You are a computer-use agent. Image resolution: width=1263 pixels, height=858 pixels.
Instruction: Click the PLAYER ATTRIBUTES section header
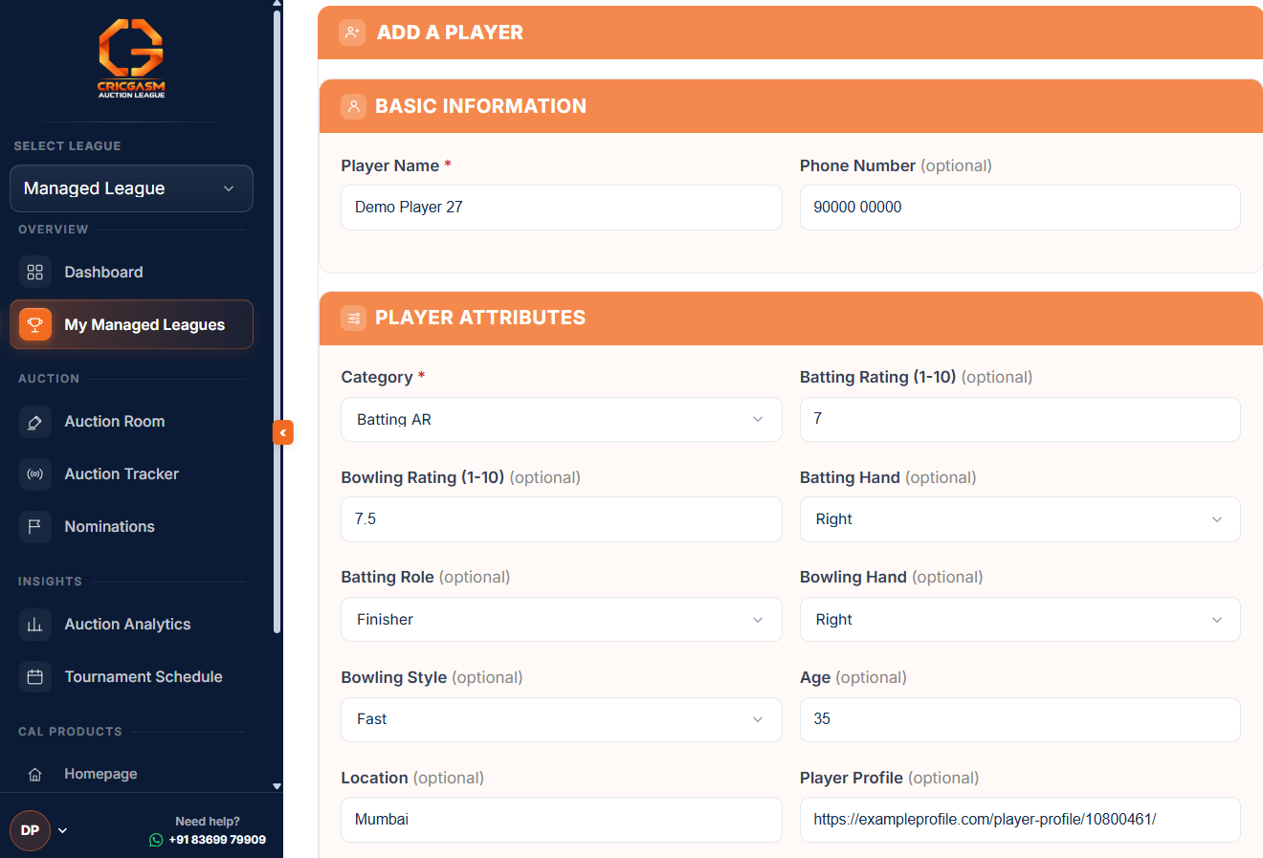point(790,318)
